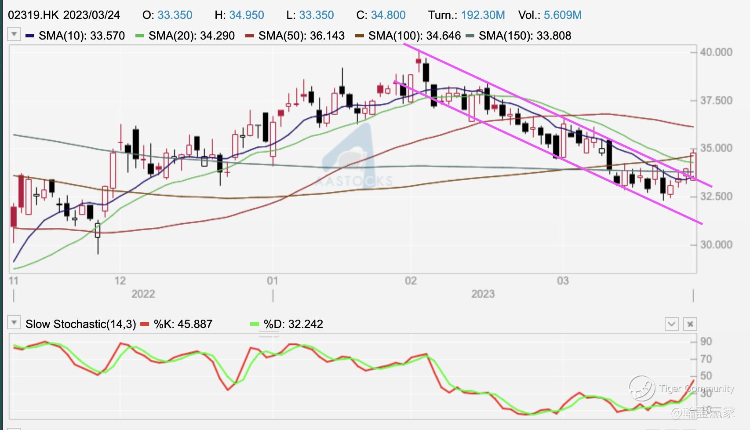
Task: Click the 2022 year axis label
Action: pyautogui.click(x=143, y=294)
